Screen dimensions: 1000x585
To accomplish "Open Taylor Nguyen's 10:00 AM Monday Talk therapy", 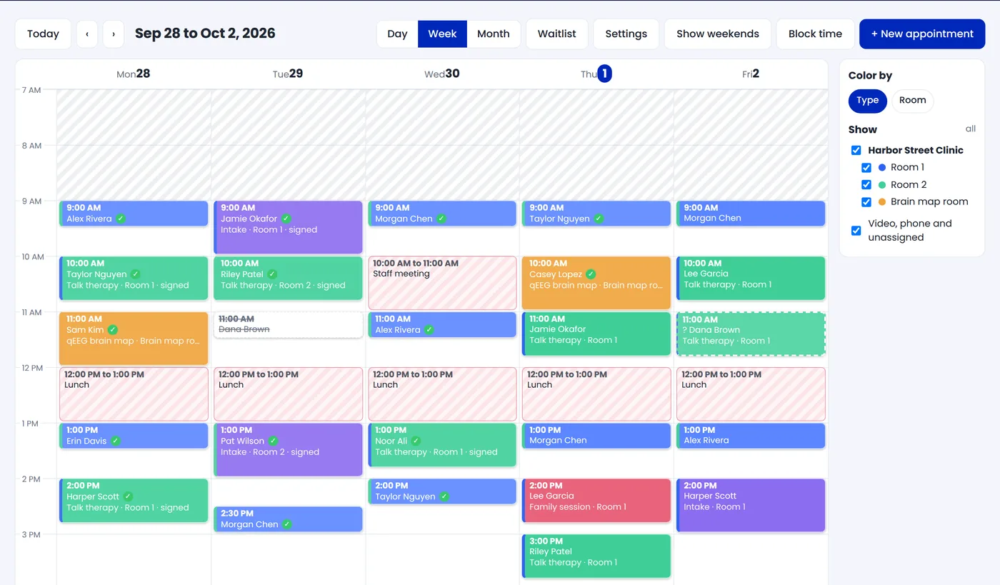I will click(134, 278).
